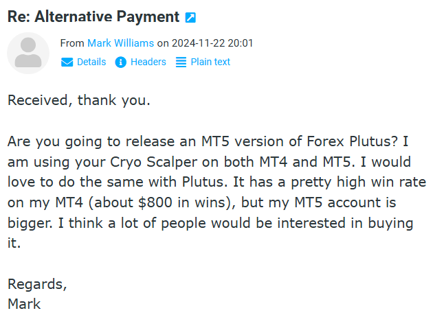Click the From label in header
The height and width of the screenshot is (326, 433).
click(72, 43)
